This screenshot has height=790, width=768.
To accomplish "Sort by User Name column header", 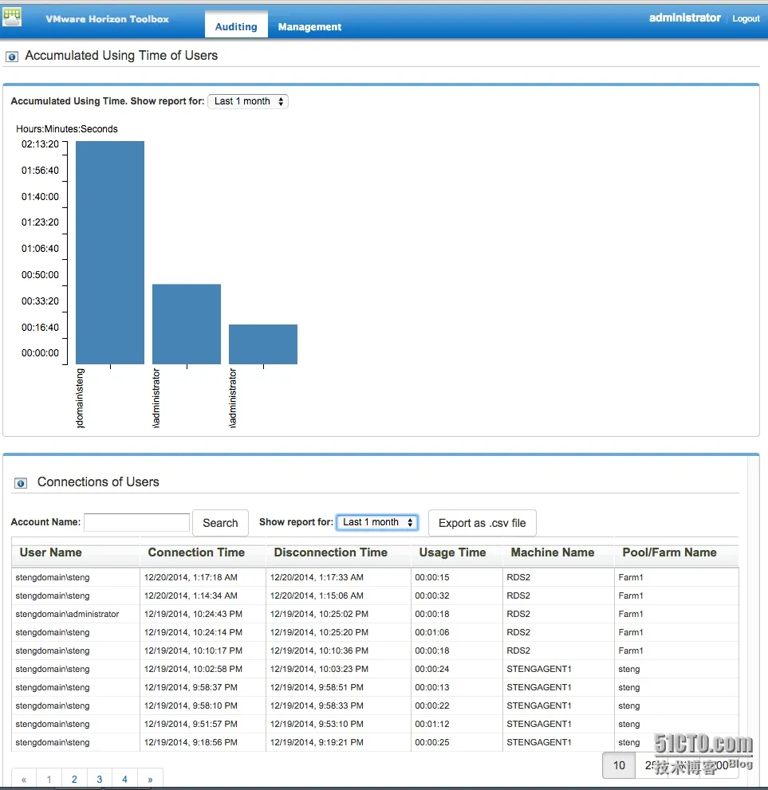I will point(50,552).
